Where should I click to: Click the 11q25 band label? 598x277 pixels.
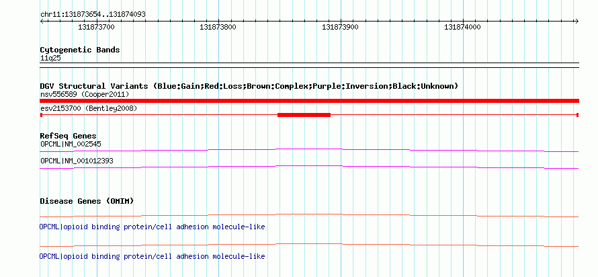(x=50, y=58)
